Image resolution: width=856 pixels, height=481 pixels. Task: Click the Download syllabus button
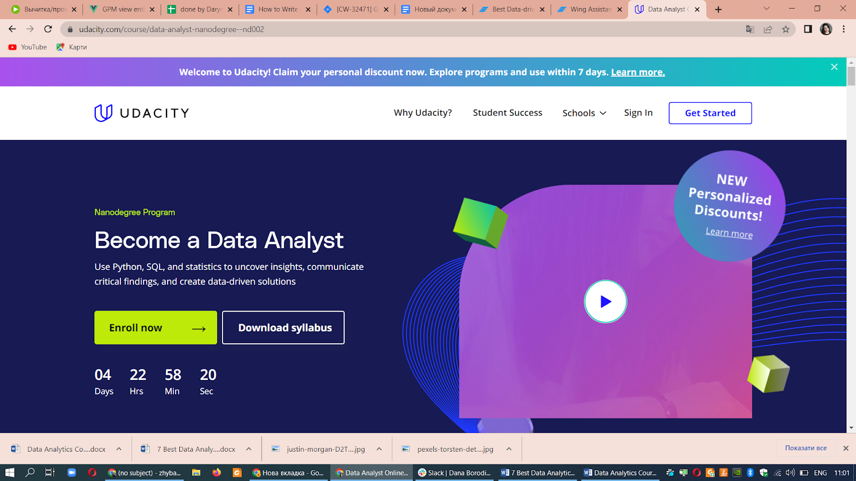pos(284,328)
